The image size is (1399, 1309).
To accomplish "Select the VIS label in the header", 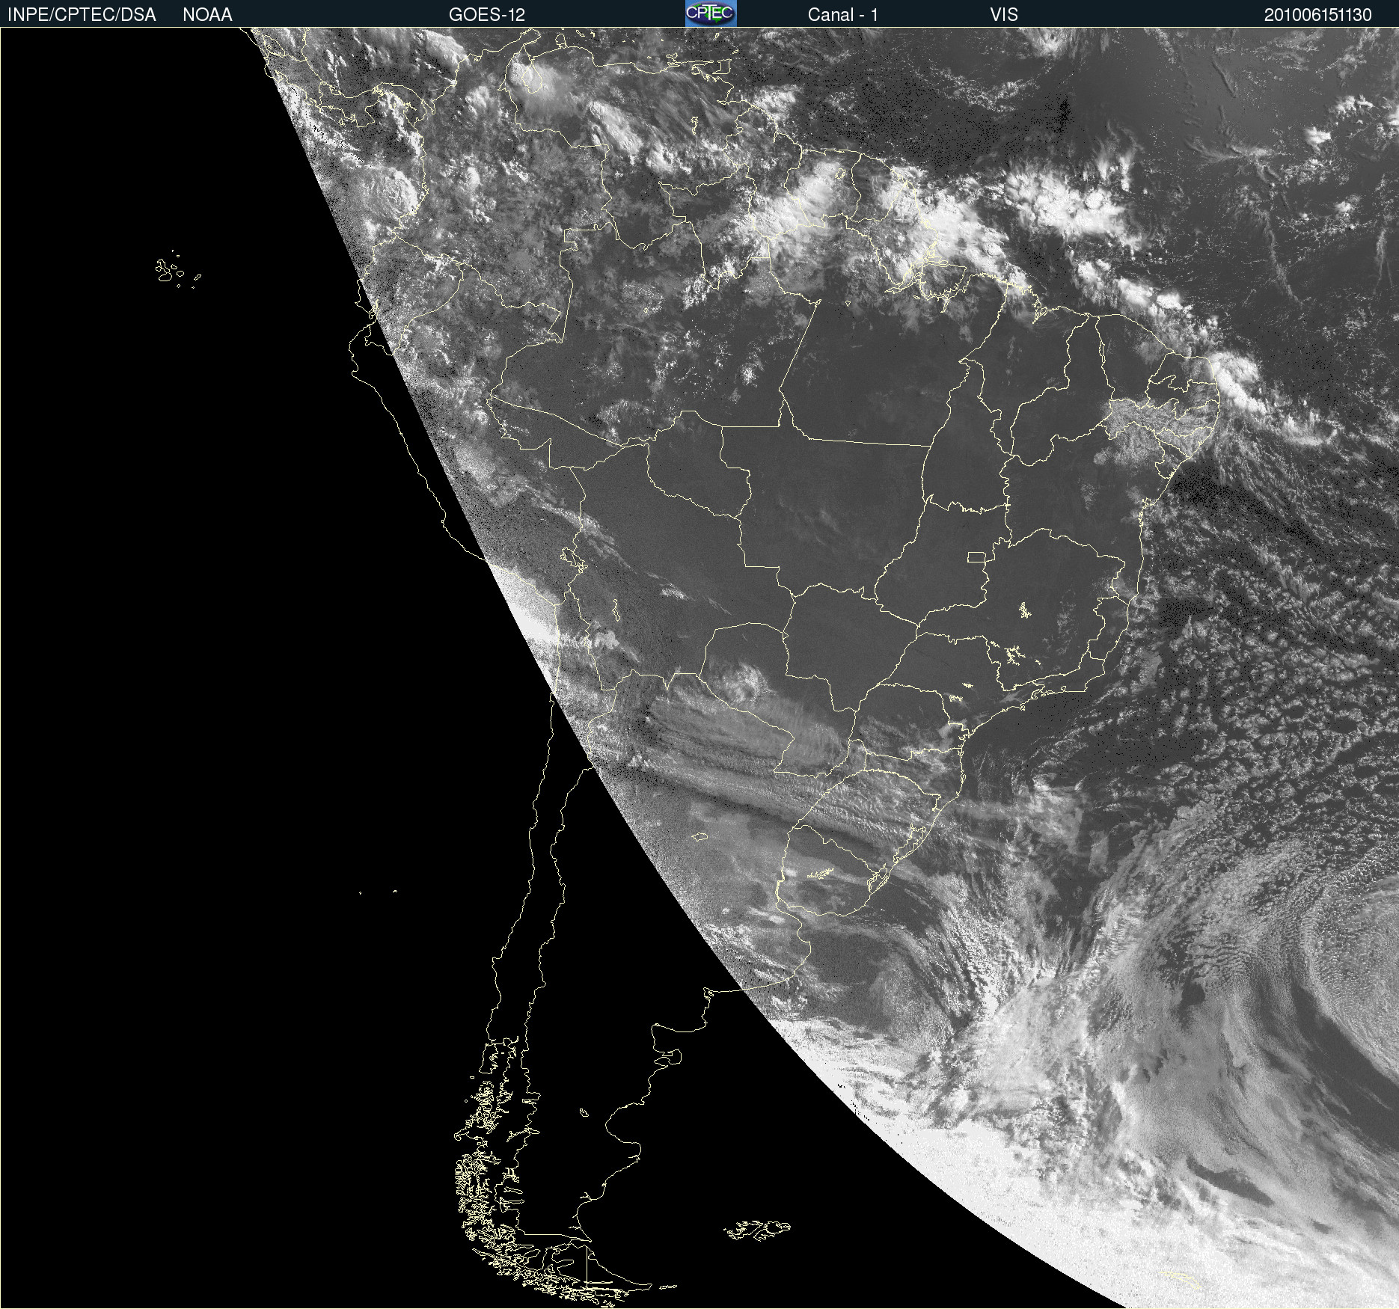I will tap(1004, 15).
